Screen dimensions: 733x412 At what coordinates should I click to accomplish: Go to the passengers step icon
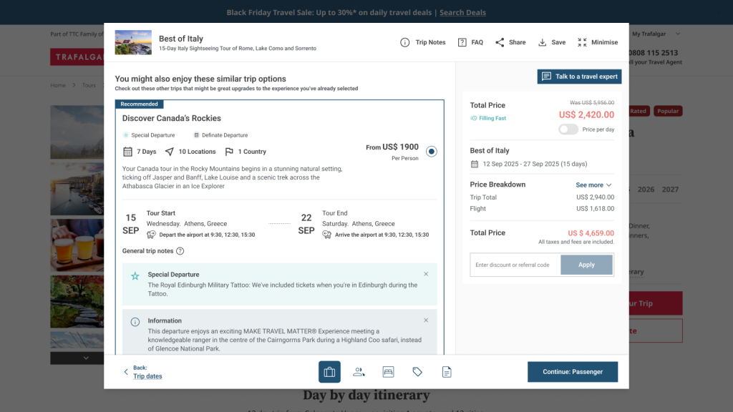[359, 372]
